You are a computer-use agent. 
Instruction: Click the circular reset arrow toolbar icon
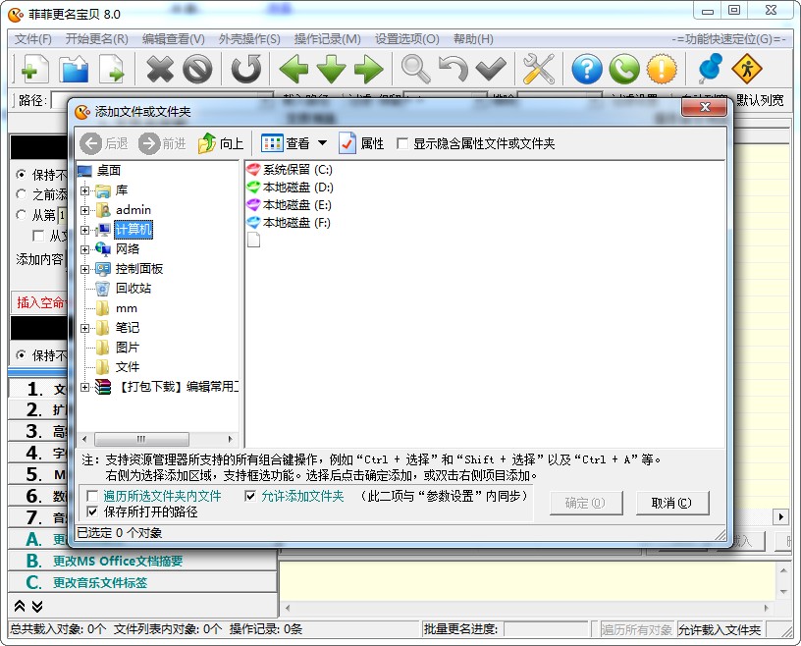(246, 69)
